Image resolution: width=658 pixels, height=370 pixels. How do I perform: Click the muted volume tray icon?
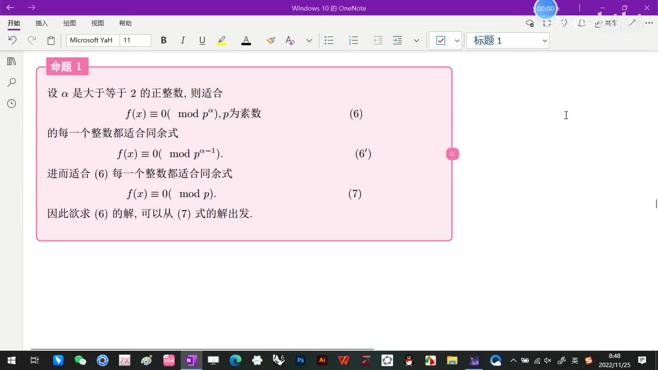tap(548, 360)
